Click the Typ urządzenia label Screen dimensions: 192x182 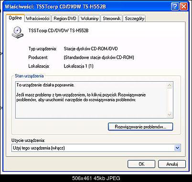click(43, 49)
